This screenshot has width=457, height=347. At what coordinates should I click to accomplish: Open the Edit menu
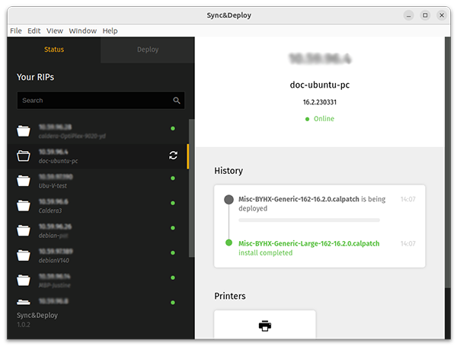(34, 31)
